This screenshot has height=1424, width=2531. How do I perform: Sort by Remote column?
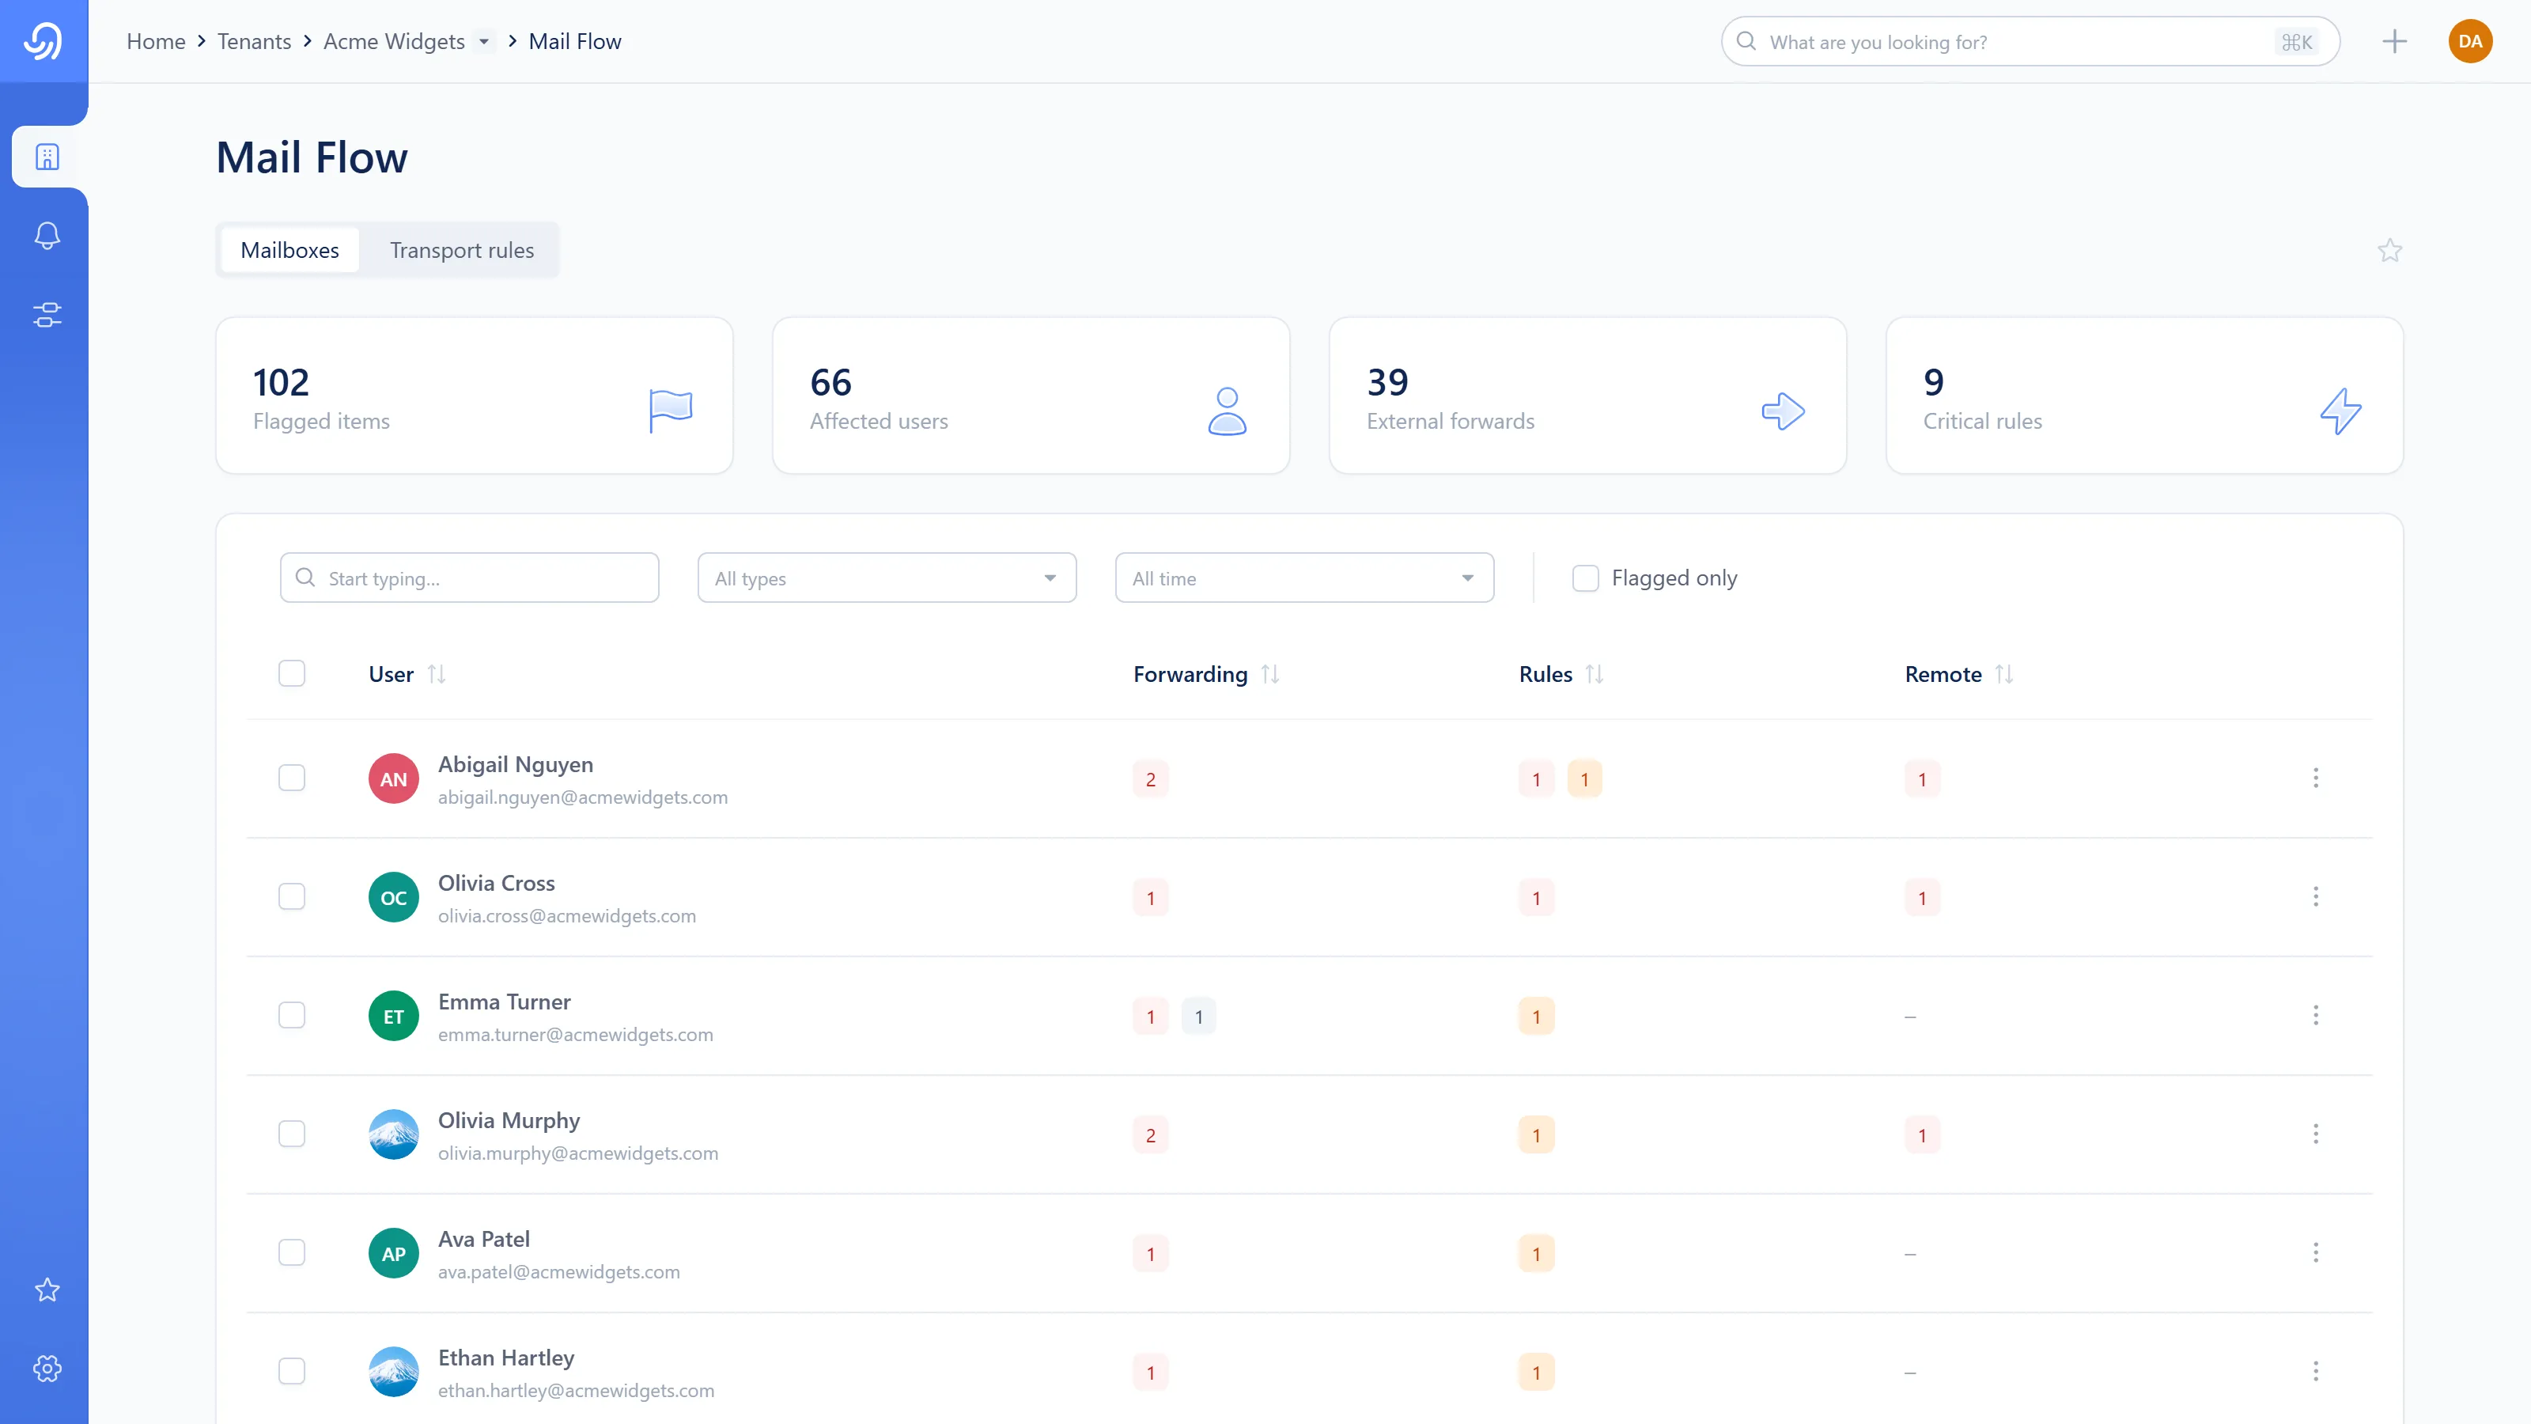[2004, 674]
